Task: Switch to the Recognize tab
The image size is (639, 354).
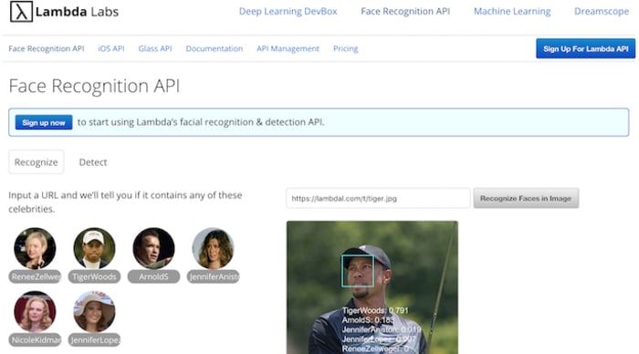Action: tap(36, 161)
